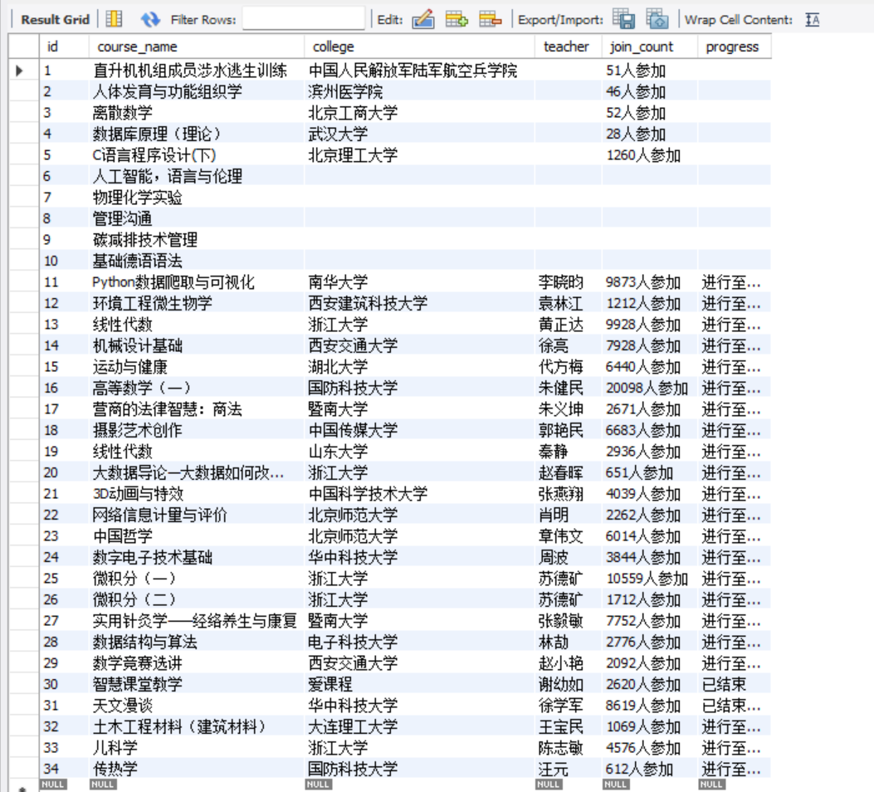Select the 武汉大学 cell

pos(420,134)
